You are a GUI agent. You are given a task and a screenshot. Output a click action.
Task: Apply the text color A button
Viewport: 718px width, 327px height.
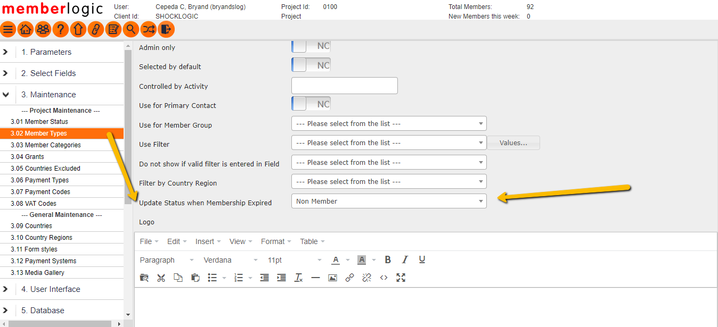(x=336, y=260)
